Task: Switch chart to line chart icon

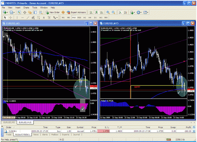Action: 102,12
